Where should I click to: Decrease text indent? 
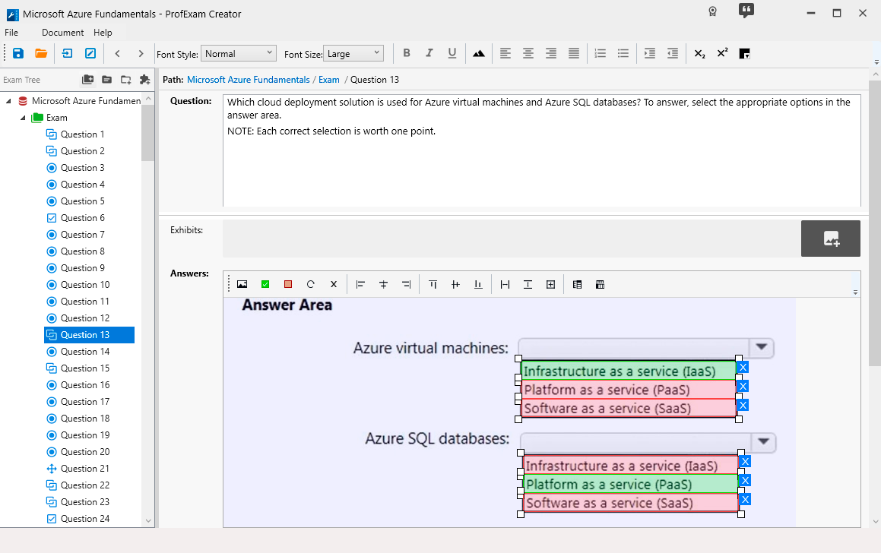pyautogui.click(x=673, y=53)
